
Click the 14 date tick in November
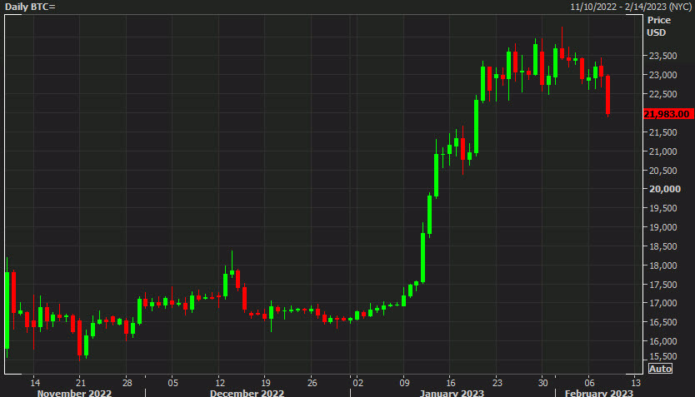(35, 383)
